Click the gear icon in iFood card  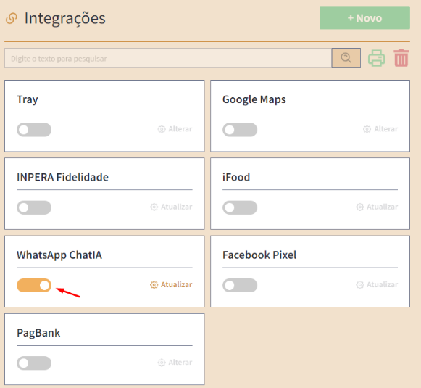pyautogui.click(x=360, y=207)
